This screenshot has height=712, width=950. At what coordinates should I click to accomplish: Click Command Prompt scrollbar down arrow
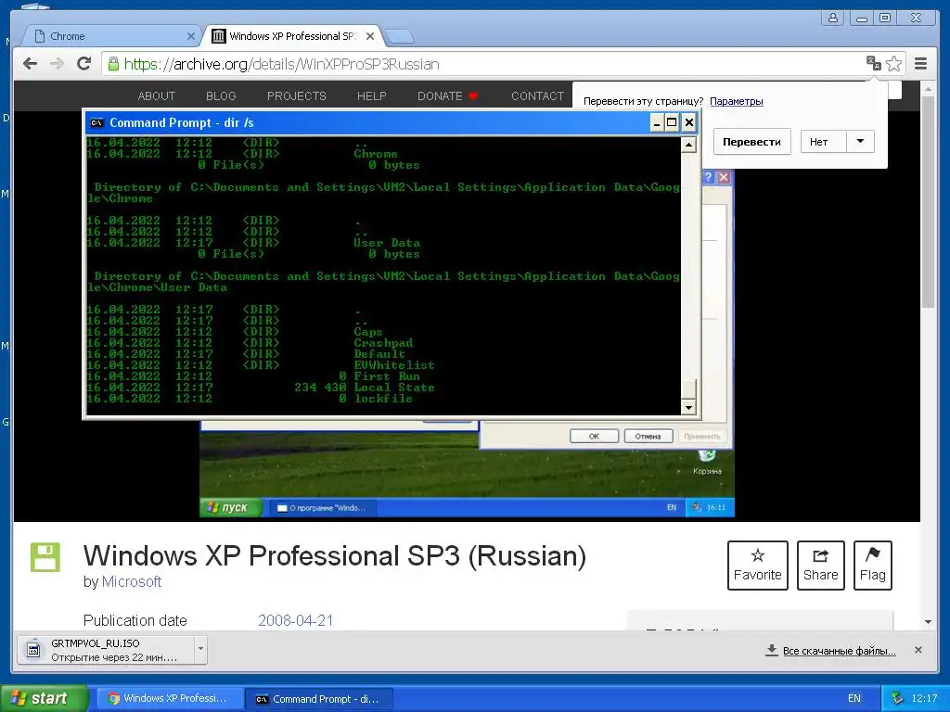(688, 408)
